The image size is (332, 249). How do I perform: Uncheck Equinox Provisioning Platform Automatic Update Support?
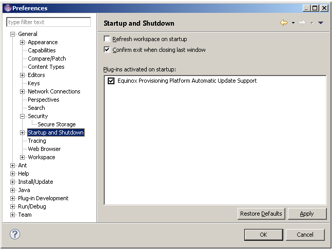pyautogui.click(x=111, y=81)
